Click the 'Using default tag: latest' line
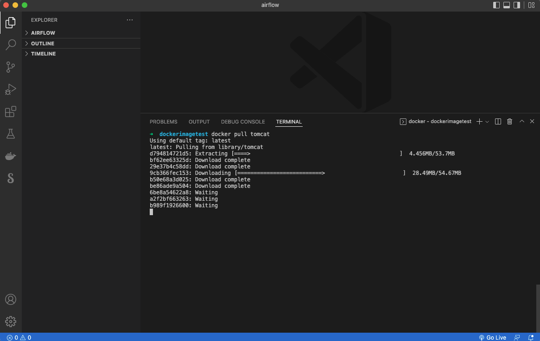 (x=190, y=141)
